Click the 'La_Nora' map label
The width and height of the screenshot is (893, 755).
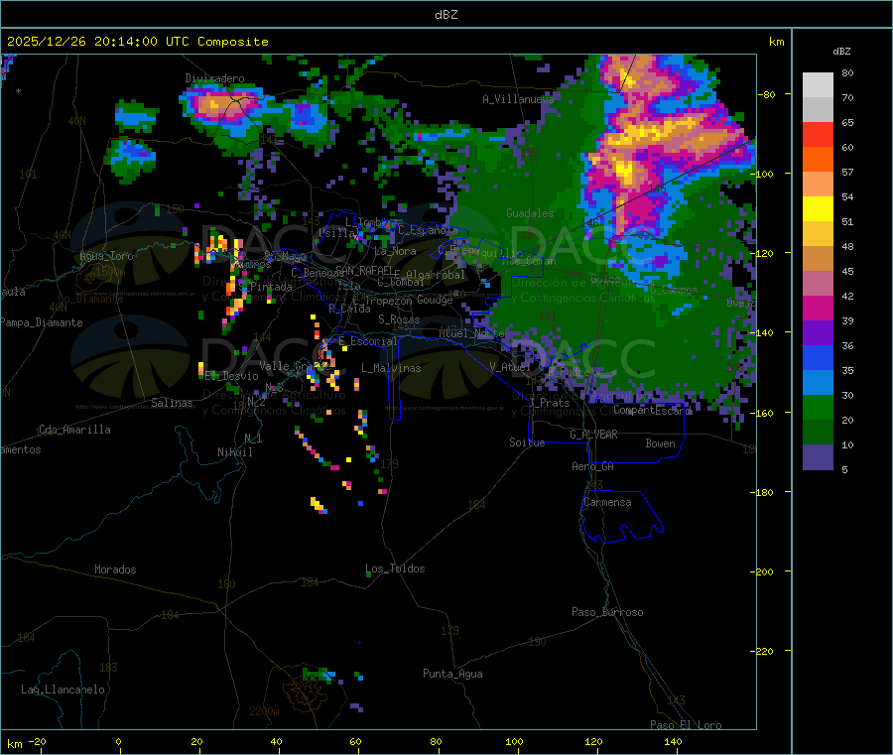pos(395,251)
